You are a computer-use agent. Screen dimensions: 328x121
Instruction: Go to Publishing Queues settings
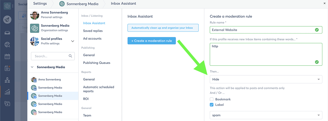[96, 63]
